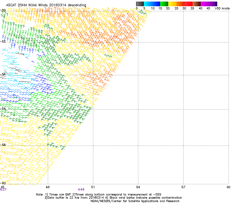Click the latitude label '-52'
Screen dimensions: 231x203
click(x=3, y=42)
